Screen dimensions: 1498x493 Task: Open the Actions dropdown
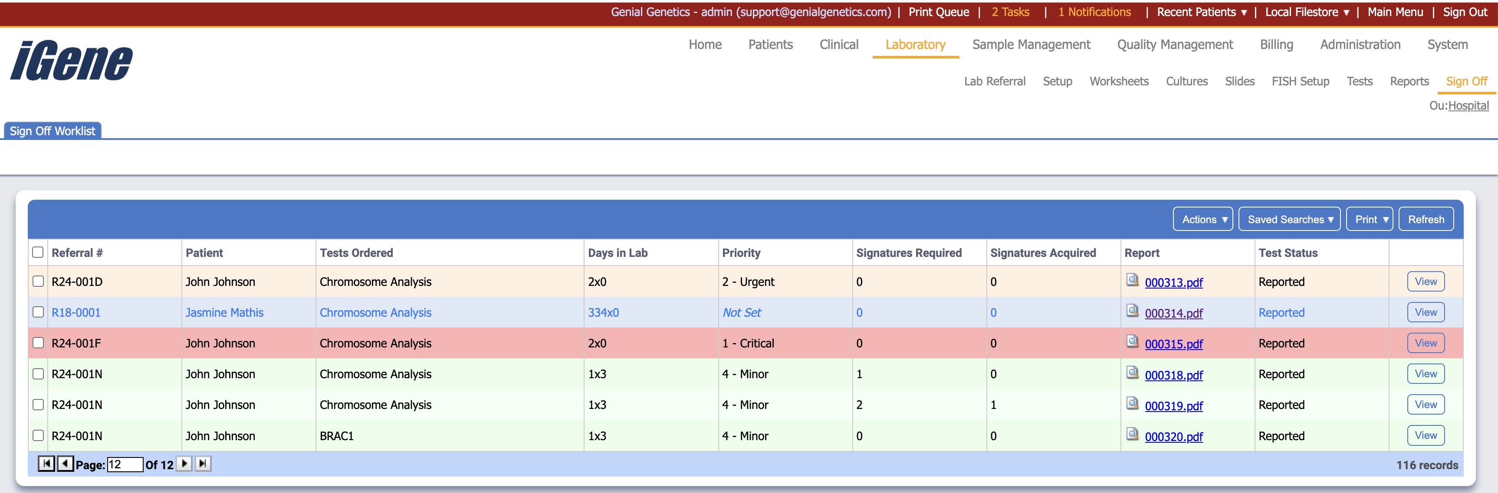coord(1202,219)
